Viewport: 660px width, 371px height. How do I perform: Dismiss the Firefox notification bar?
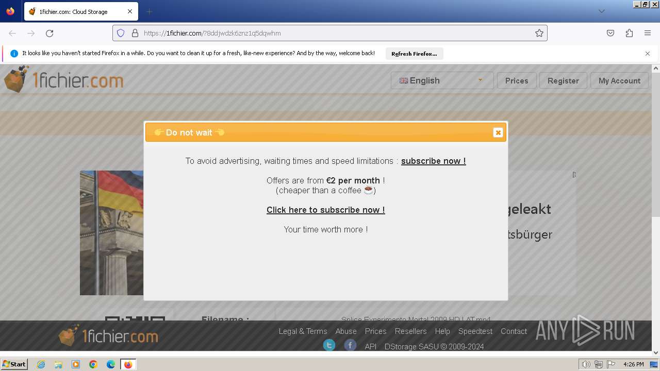tap(648, 54)
